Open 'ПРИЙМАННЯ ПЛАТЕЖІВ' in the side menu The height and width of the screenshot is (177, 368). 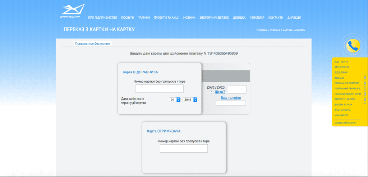pyautogui.click(x=347, y=83)
